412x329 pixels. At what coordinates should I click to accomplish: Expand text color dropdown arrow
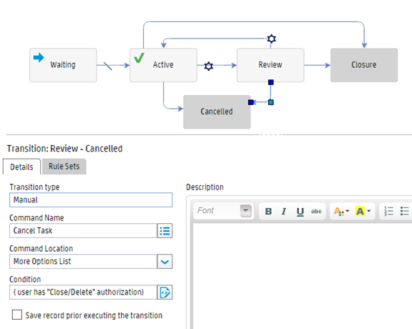(348, 211)
